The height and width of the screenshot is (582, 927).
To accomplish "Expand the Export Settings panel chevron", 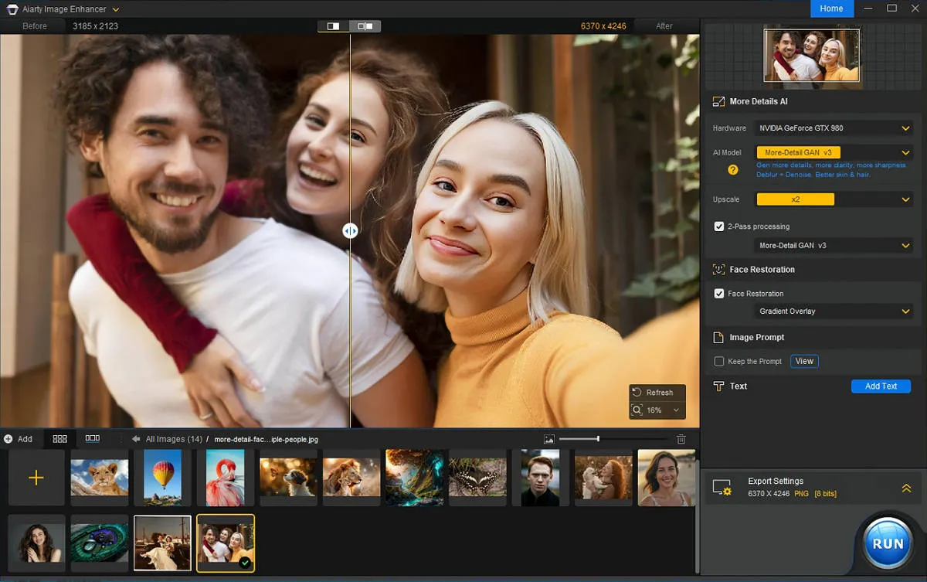I will coord(906,488).
